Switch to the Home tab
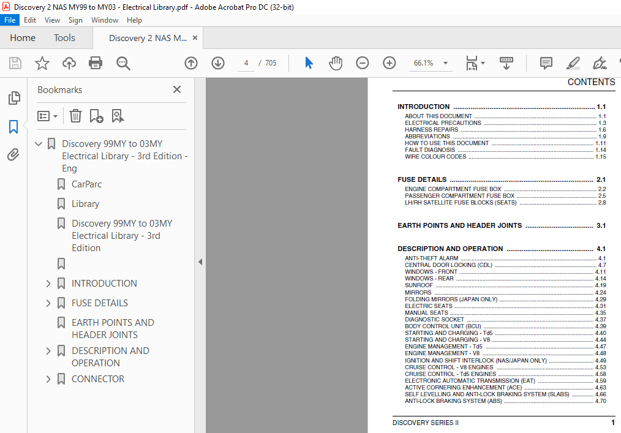The width and height of the screenshot is (621, 433). point(23,37)
